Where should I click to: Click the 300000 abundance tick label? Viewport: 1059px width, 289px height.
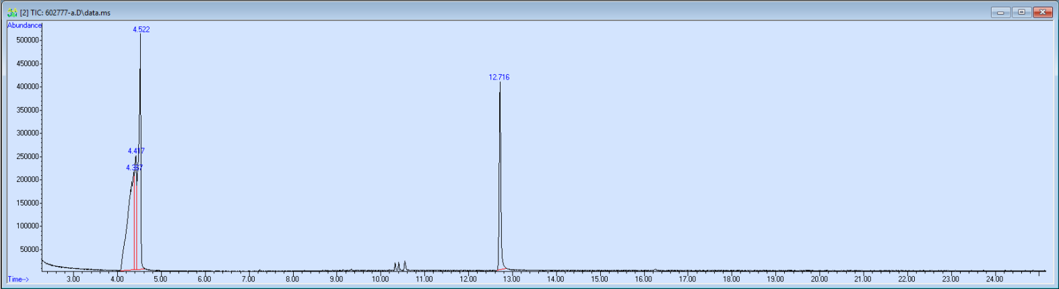28,133
